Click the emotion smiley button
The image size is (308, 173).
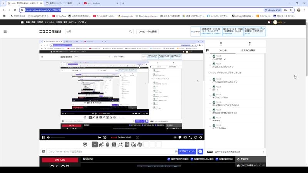tap(201, 151)
